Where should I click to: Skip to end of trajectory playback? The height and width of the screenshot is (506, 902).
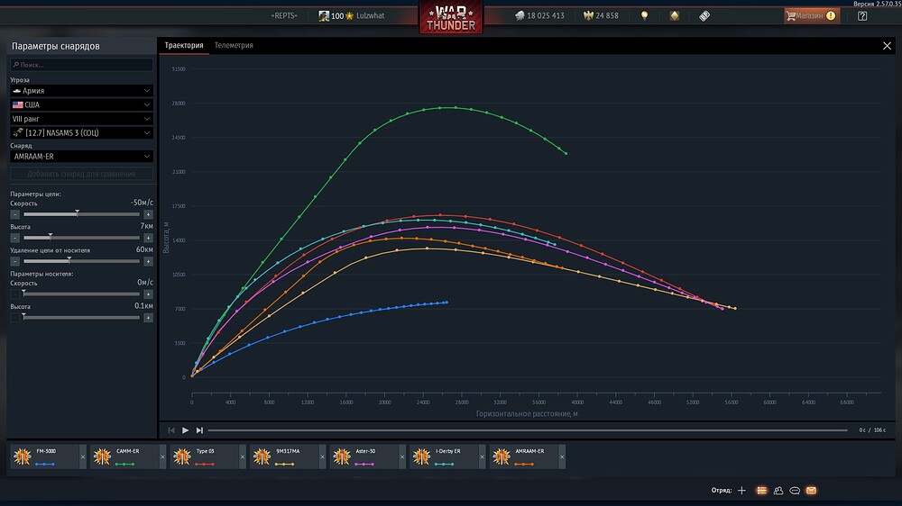[x=199, y=429]
